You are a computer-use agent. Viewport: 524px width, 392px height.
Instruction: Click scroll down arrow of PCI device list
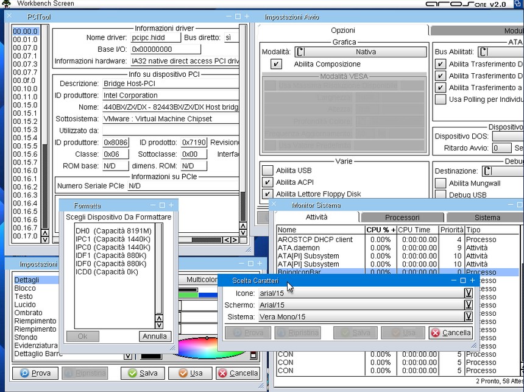pos(44,240)
